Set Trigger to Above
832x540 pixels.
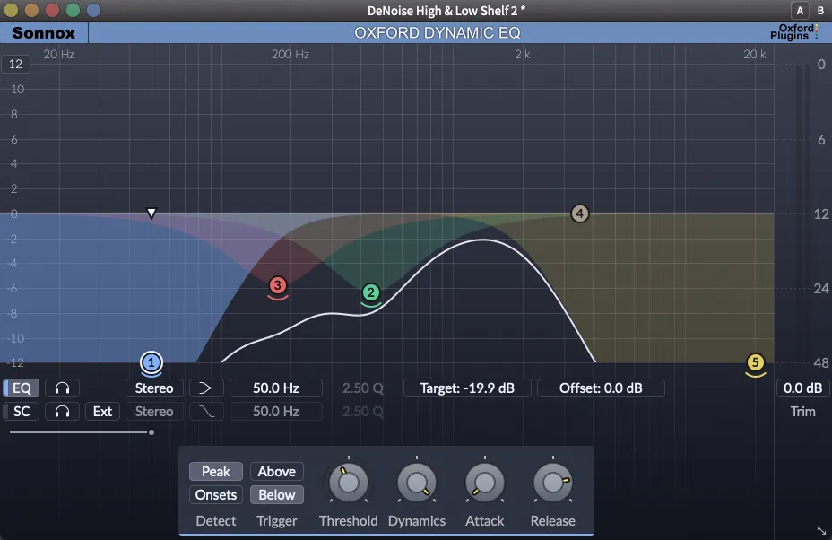[277, 472]
